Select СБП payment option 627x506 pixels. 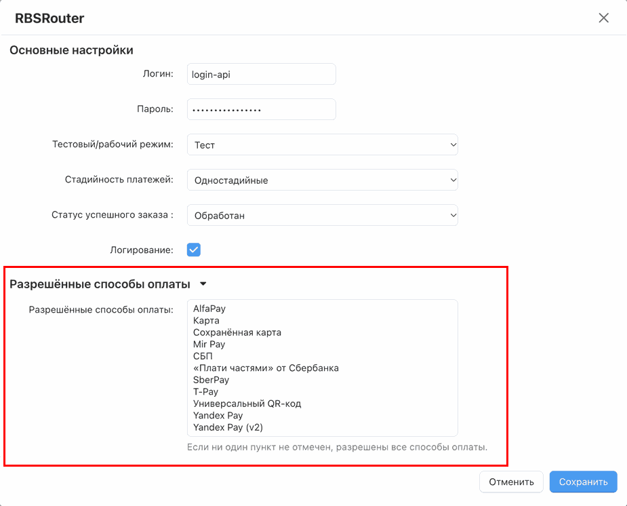(x=322, y=356)
